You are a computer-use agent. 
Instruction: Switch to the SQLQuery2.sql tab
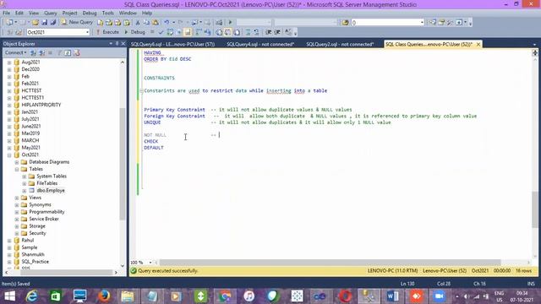point(340,44)
